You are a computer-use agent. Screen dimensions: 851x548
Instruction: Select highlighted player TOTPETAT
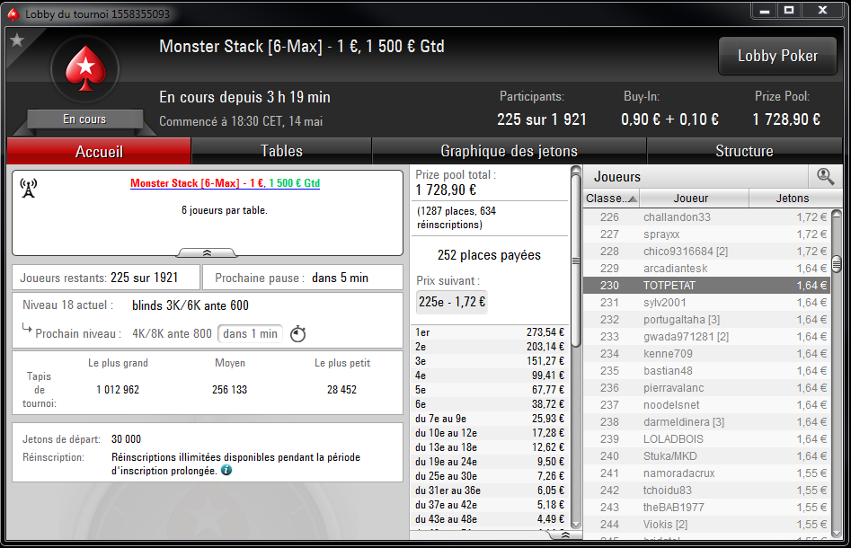coord(706,286)
